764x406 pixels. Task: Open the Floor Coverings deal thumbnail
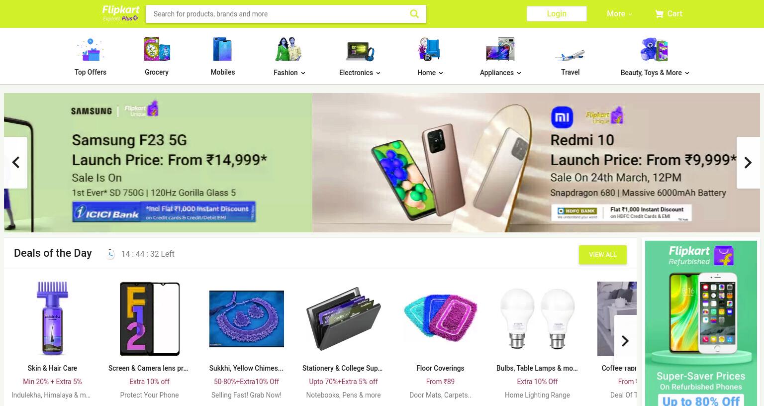click(440, 318)
